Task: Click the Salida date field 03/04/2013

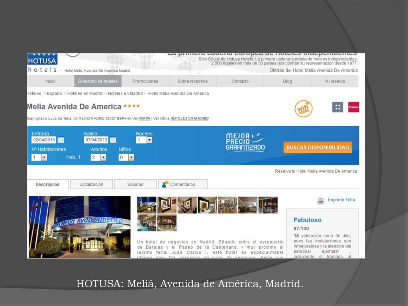Action: click(x=96, y=140)
